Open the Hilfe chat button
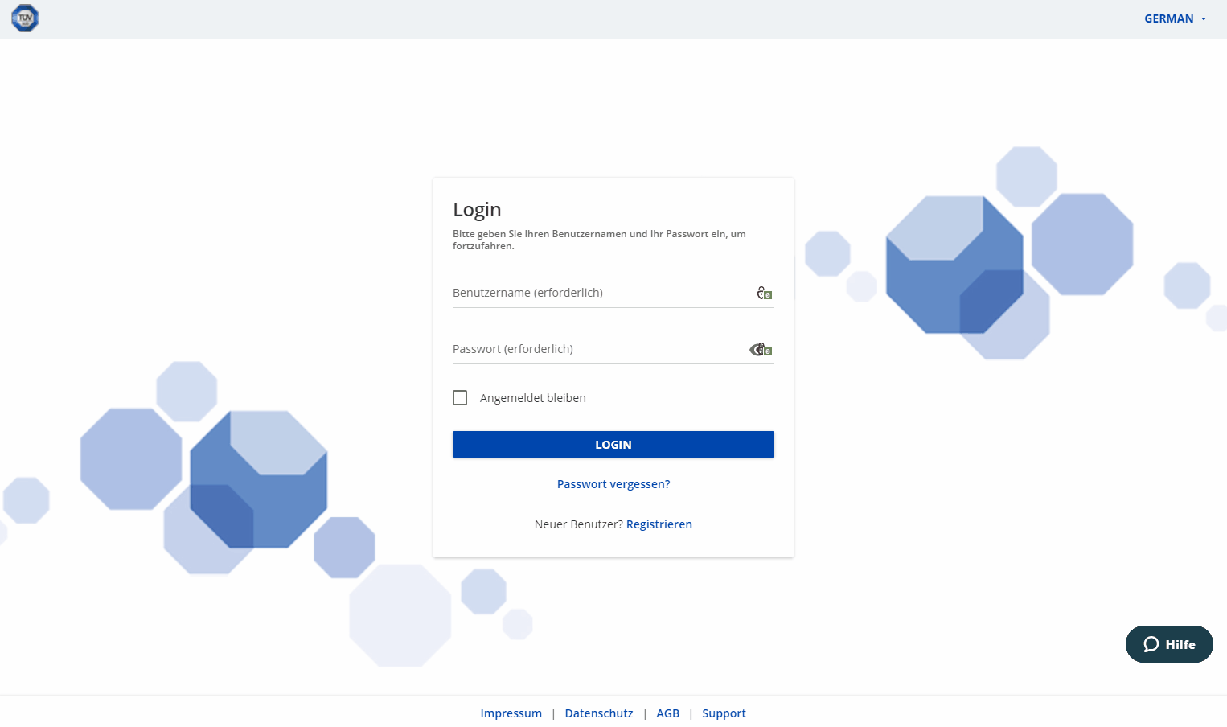This screenshot has width=1227, height=727. tap(1169, 644)
